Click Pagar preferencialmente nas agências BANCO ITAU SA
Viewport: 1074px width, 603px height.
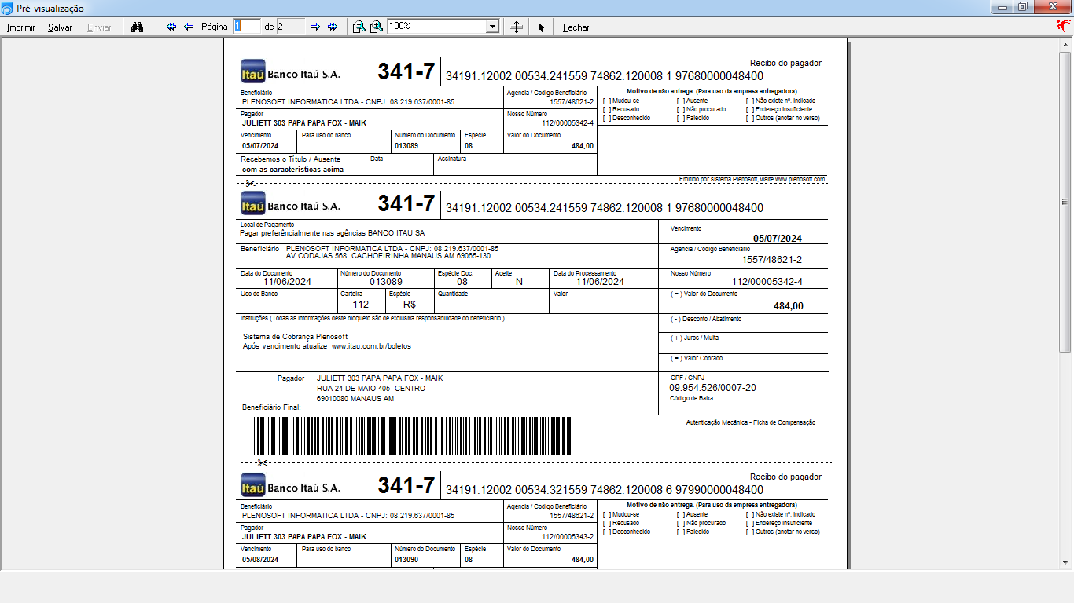pos(332,233)
